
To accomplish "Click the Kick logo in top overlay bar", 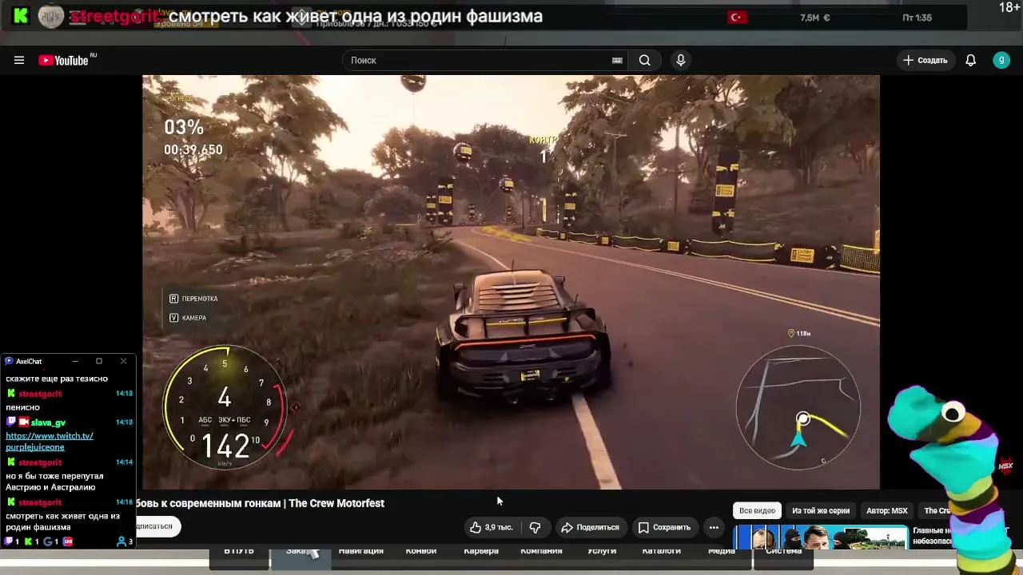I will point(22,16).
